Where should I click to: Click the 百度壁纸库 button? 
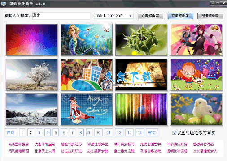(150, 16)
